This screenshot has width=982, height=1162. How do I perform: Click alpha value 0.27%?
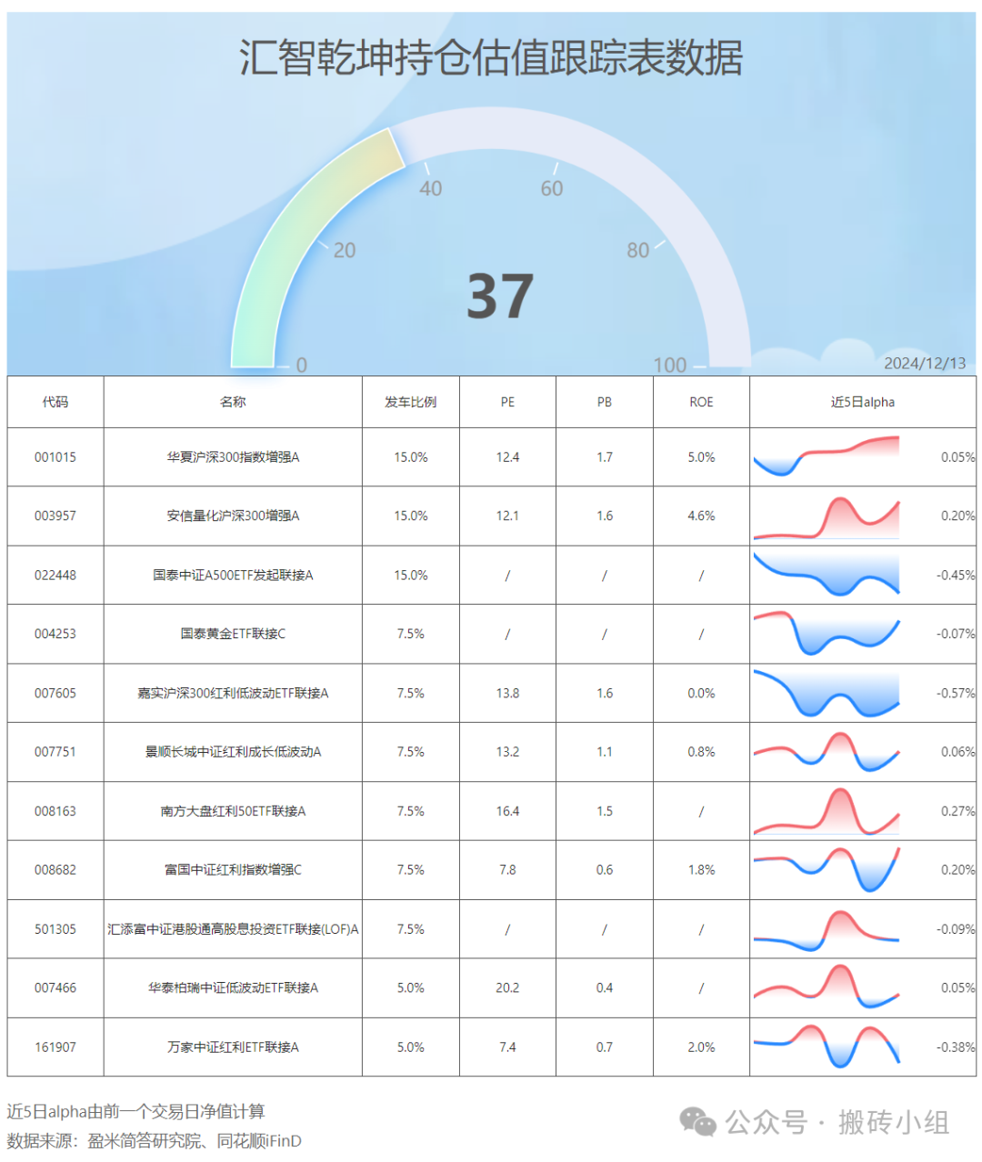(957, 811)
